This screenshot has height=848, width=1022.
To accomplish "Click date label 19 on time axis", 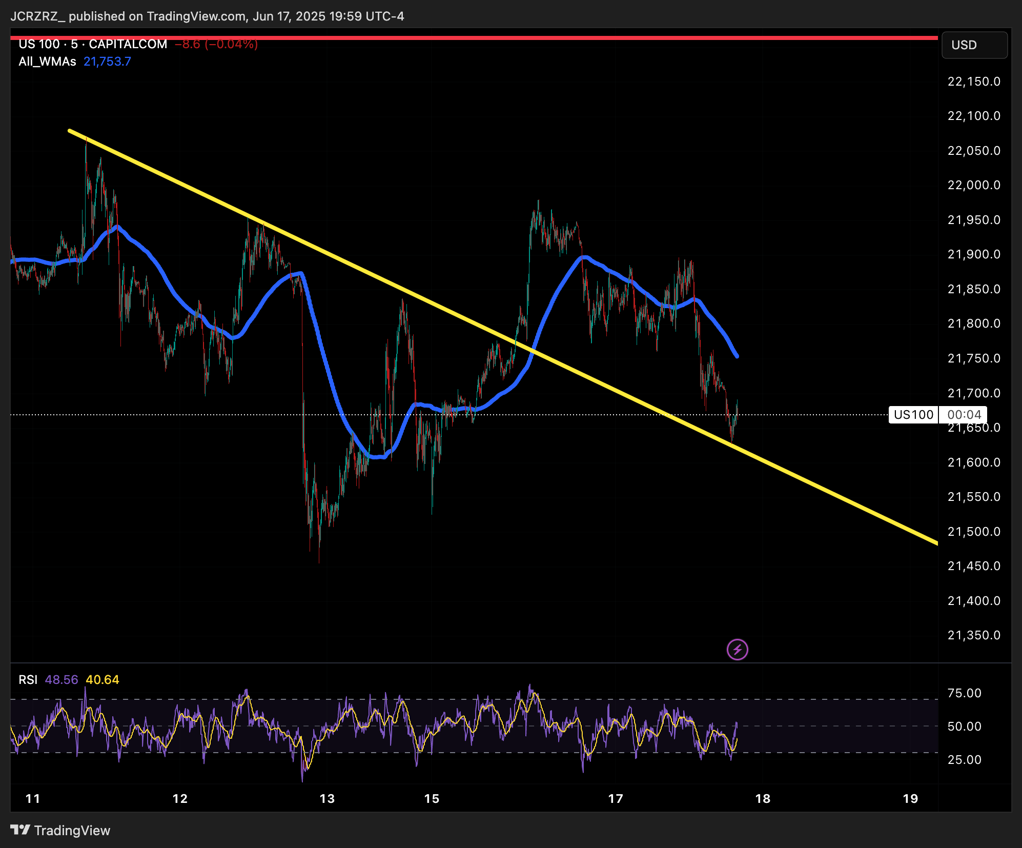I will (910, 799).
